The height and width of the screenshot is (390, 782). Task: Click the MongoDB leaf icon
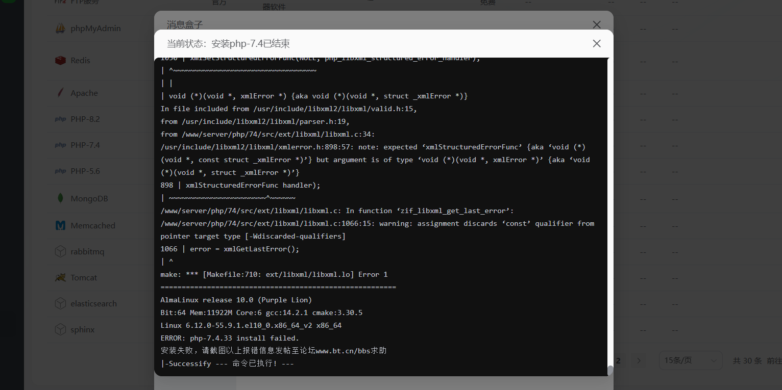[x=60, y=198]
